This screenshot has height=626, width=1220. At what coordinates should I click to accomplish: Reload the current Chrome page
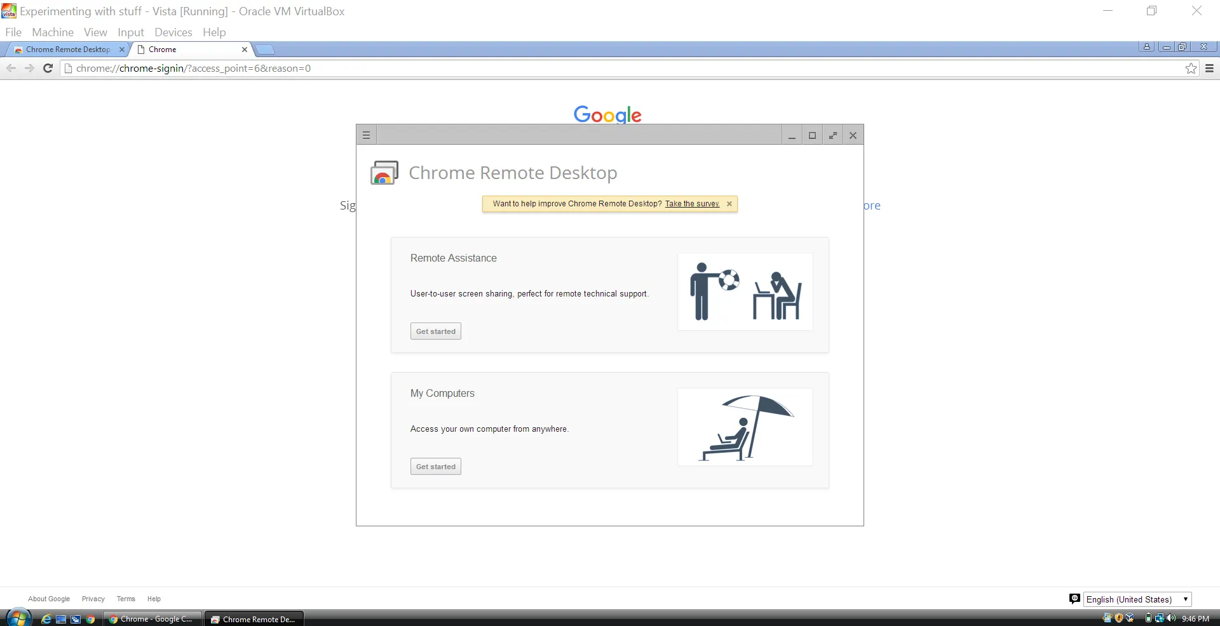[48, 69]
